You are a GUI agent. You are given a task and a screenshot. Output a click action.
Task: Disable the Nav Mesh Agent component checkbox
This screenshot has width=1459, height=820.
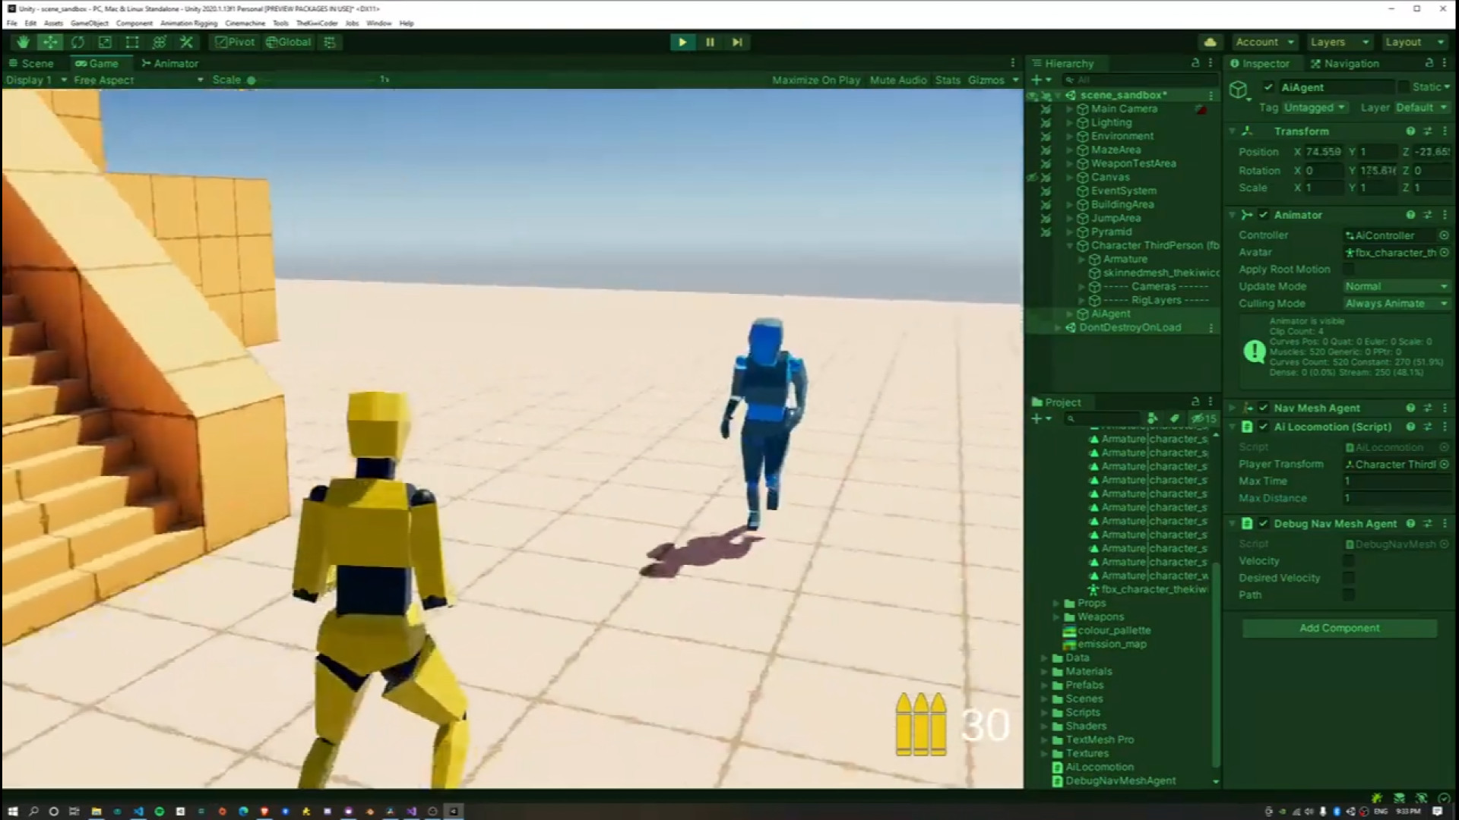coord(1263,408)
